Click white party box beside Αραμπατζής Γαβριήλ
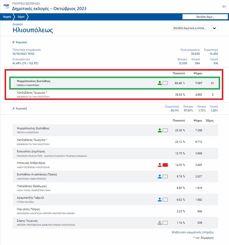Viewport: 229px width, 245px height. click(x=165, y=200)
